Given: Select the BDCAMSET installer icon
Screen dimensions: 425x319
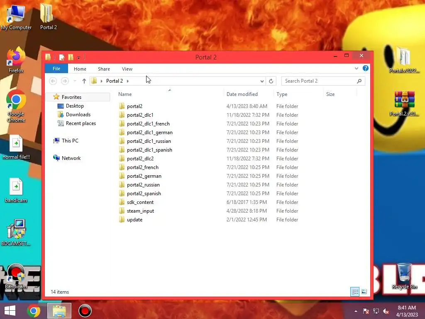Looking at the screenshot, I should [x=16, y=233].
